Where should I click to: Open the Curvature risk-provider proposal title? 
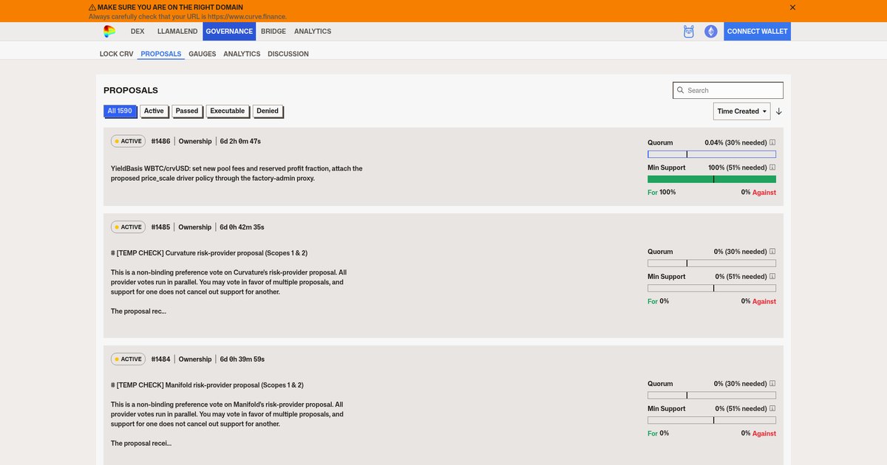(x=209, y=253)
